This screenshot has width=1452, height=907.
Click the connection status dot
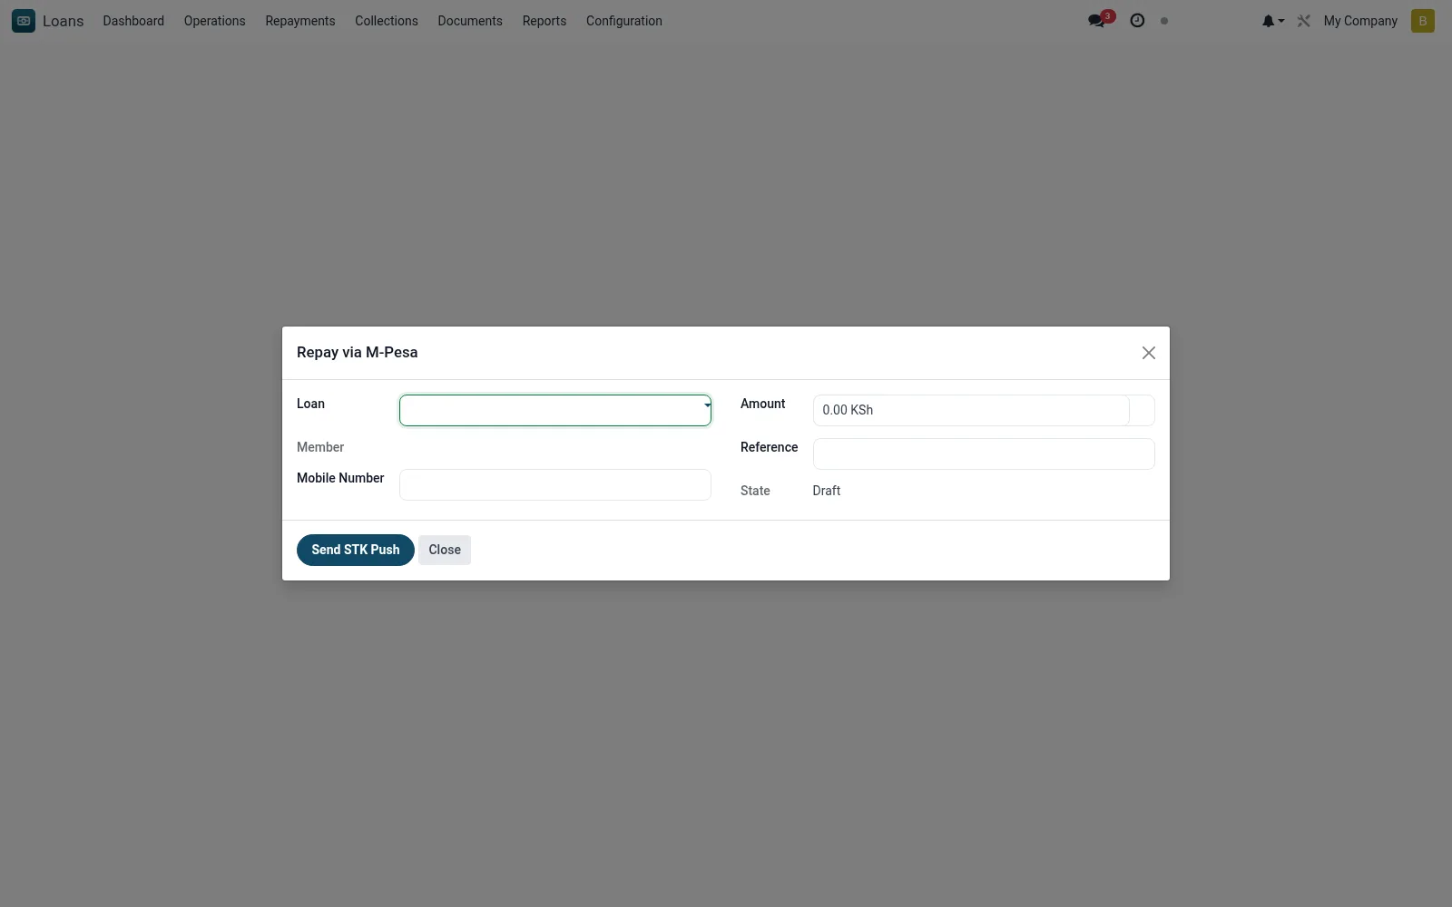tap(1164, 21)
